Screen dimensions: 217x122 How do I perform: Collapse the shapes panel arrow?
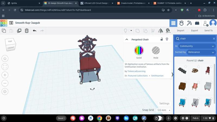[x=172, y=75]
